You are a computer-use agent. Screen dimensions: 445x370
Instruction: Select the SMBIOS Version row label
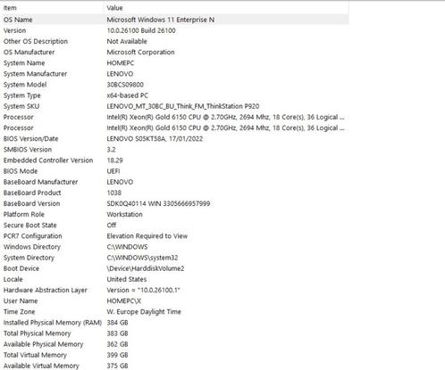[28, 150]
